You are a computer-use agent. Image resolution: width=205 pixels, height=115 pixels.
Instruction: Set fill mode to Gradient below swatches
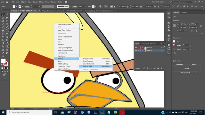click(5, 68)
